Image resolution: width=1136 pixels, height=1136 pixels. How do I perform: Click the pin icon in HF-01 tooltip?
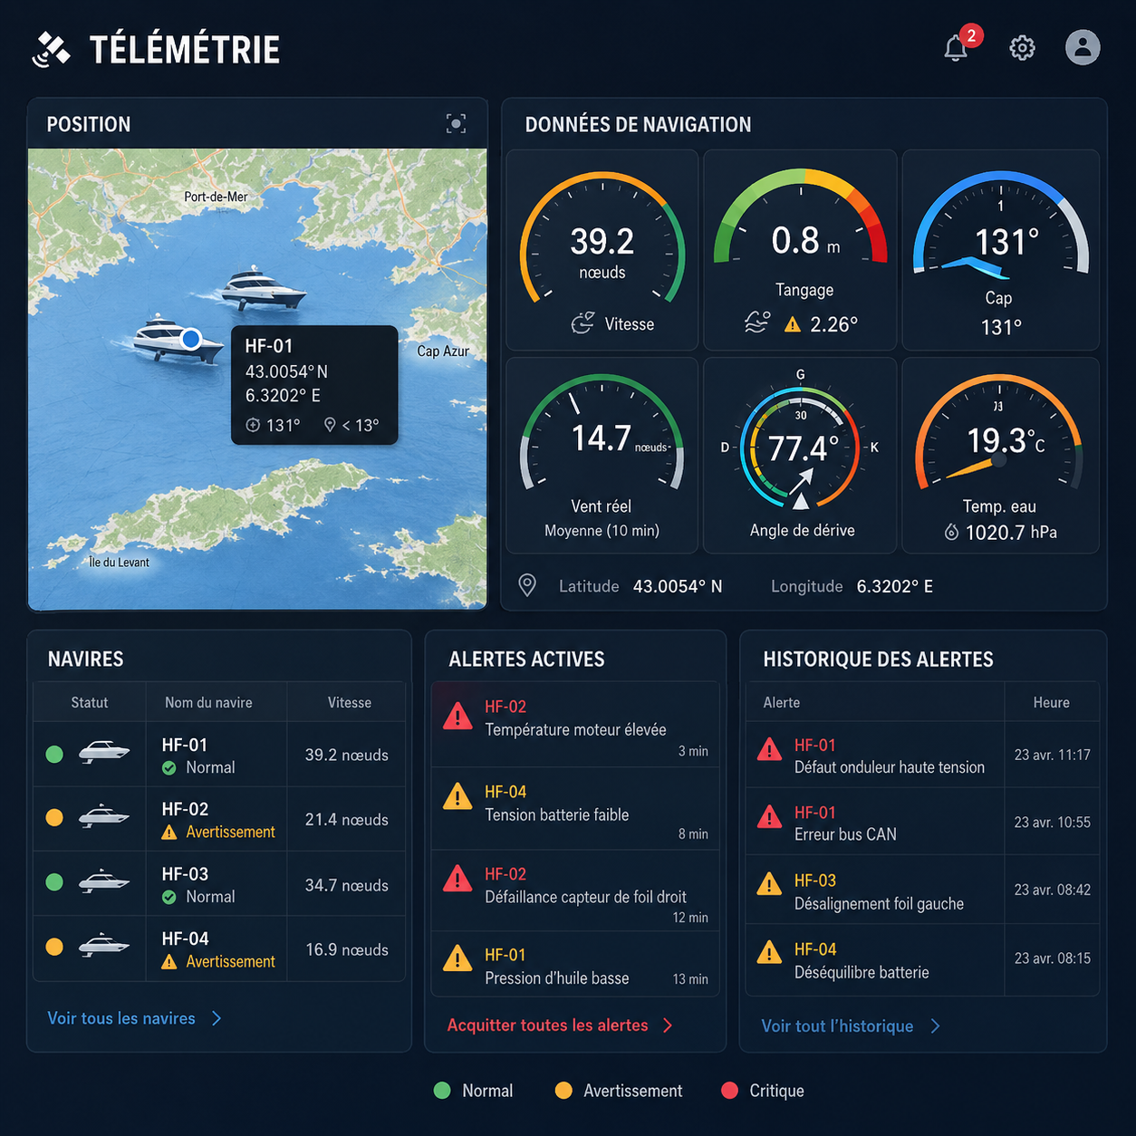330,425
